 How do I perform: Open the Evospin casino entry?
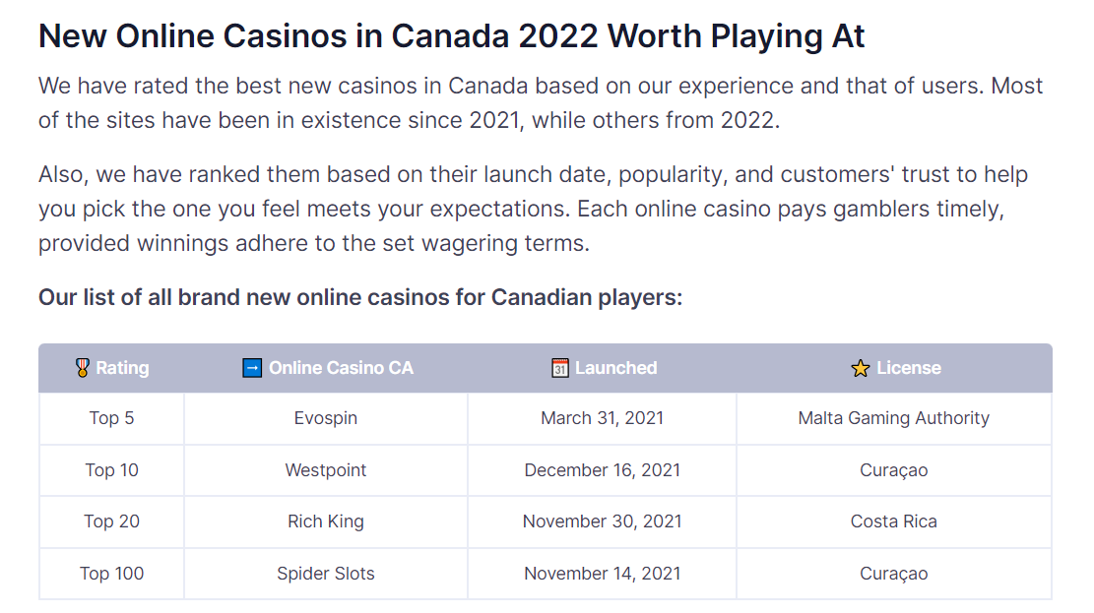click(326, 418)
